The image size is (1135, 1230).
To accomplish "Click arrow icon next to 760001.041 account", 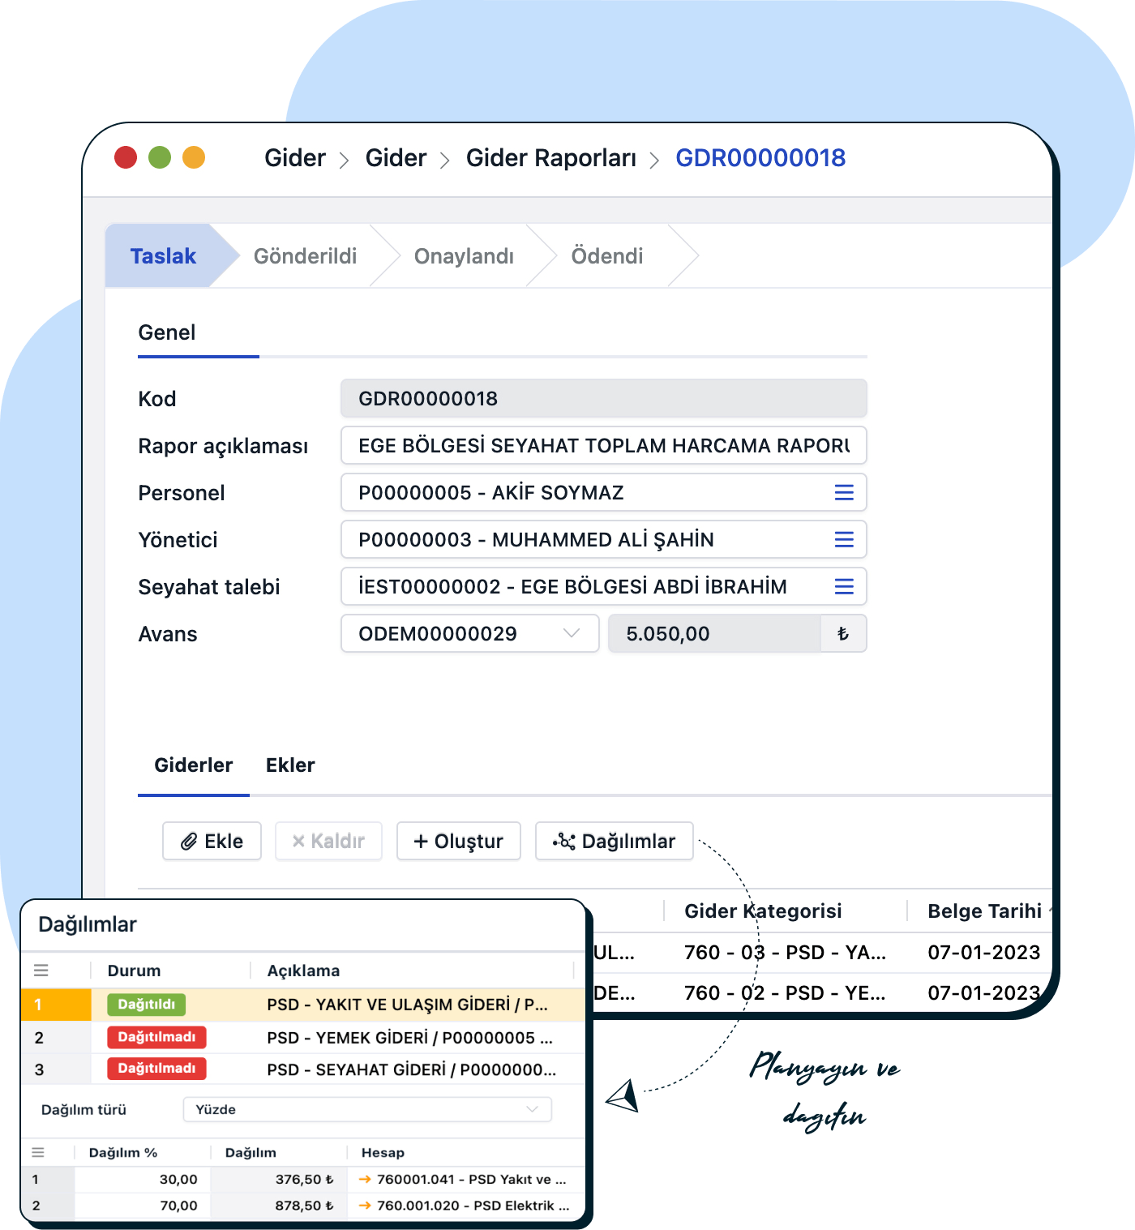I will pyautogui.click(x=365, y=1180).
